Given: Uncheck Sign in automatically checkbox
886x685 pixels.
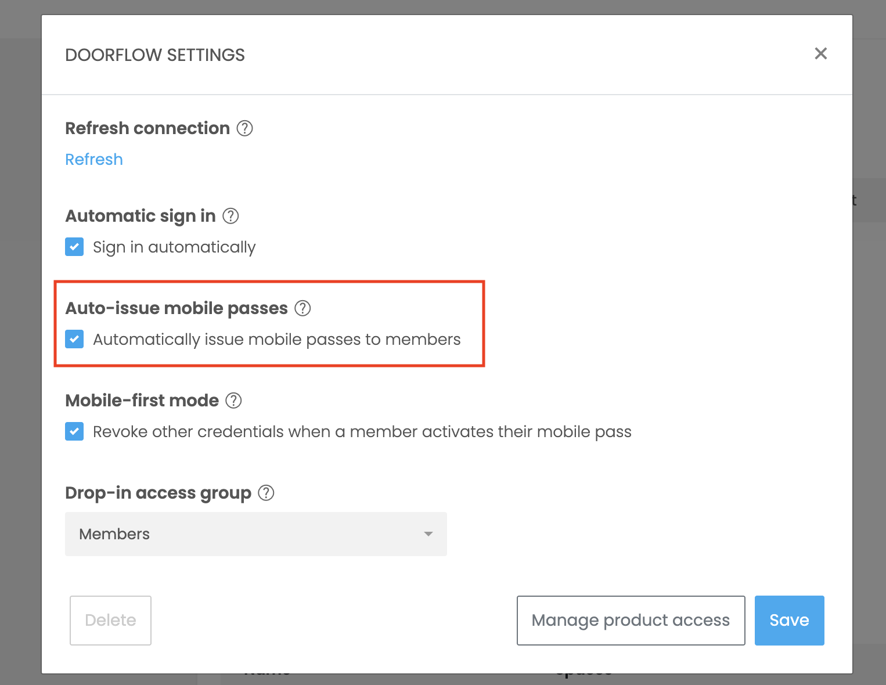Looking at the screenshot, I should point(74,247).
